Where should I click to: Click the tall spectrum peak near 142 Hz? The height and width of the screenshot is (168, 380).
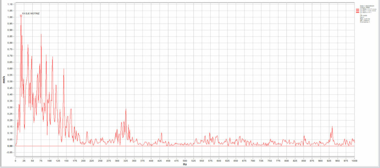pos(64,69)
